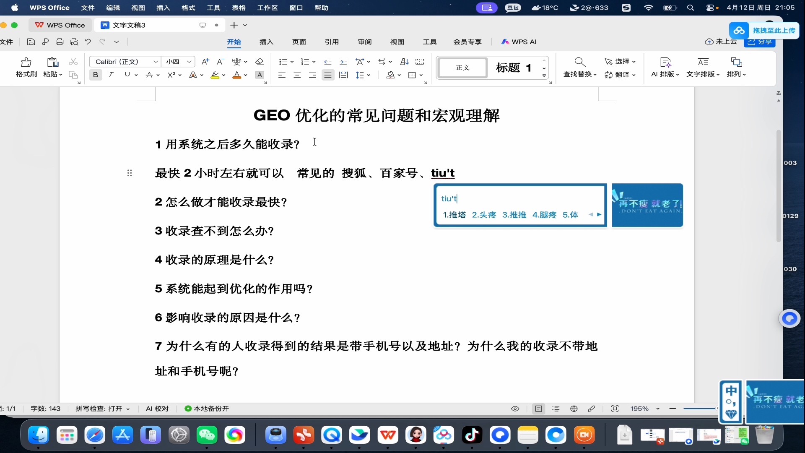Apply the 标题 1 heading style

[514, 68]
